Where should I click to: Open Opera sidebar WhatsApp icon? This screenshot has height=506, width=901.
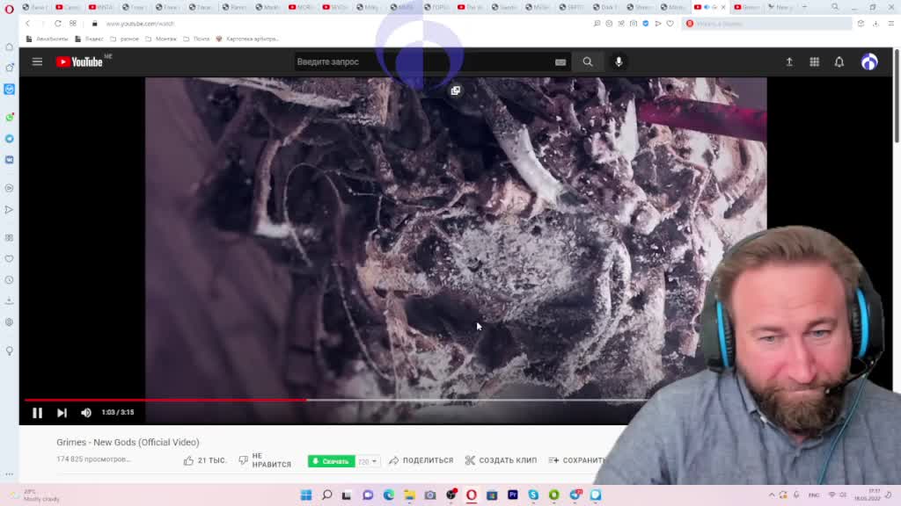(x=9, y=118)
